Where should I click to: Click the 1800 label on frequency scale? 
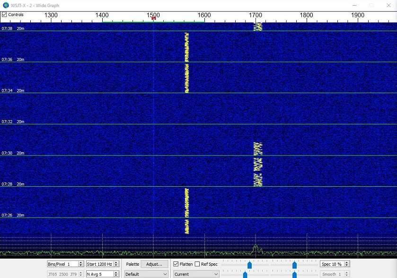click(x=306, y=15)
